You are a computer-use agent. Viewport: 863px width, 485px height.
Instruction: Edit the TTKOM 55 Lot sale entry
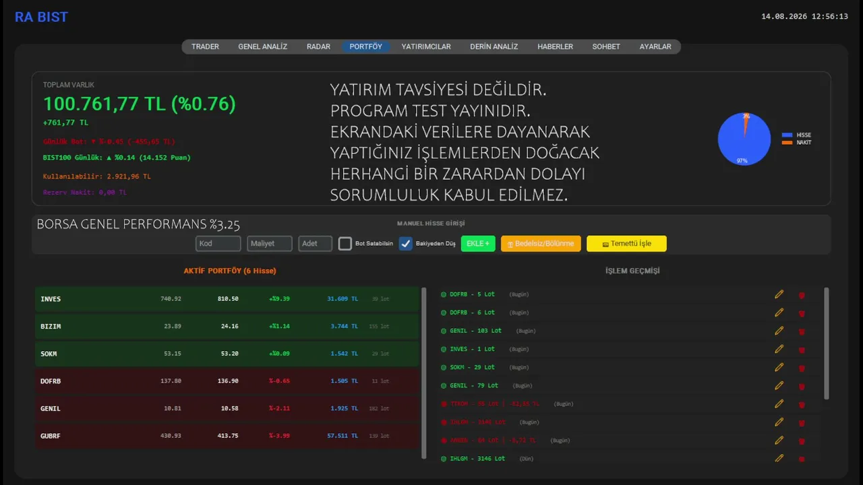pos(779,403)
